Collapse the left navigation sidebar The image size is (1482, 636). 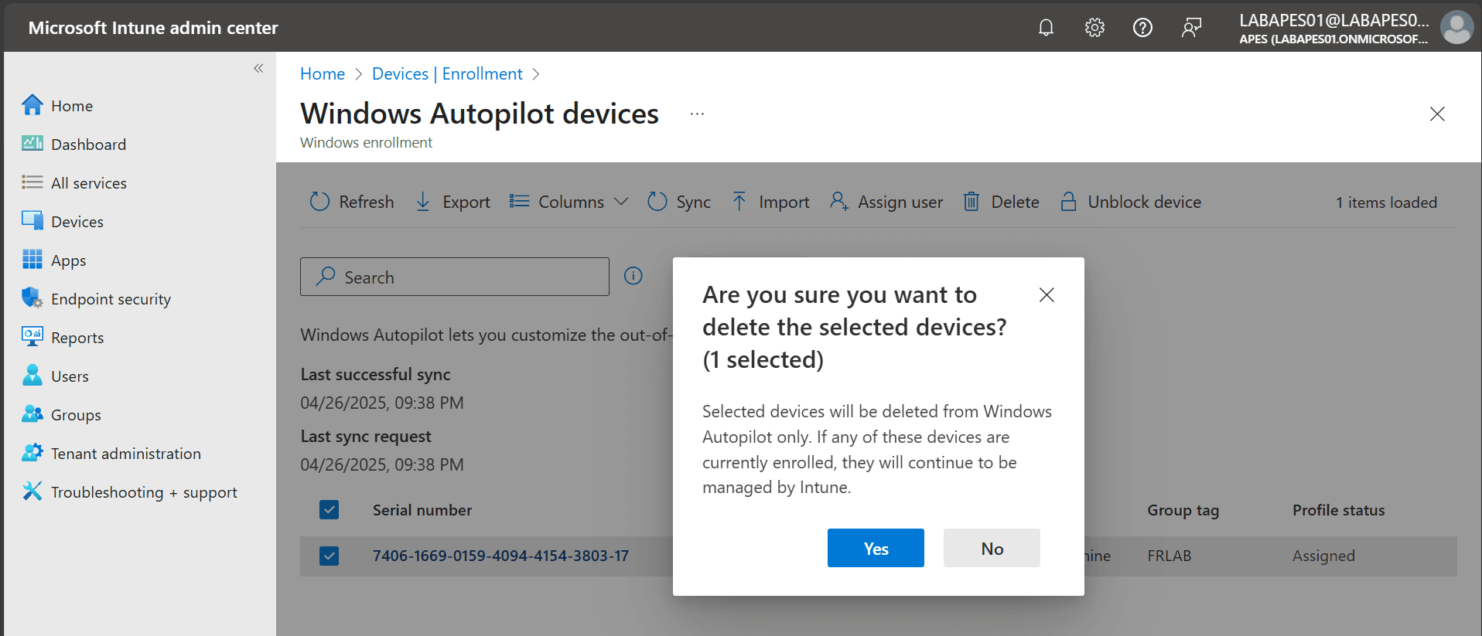tap(258, 68)
